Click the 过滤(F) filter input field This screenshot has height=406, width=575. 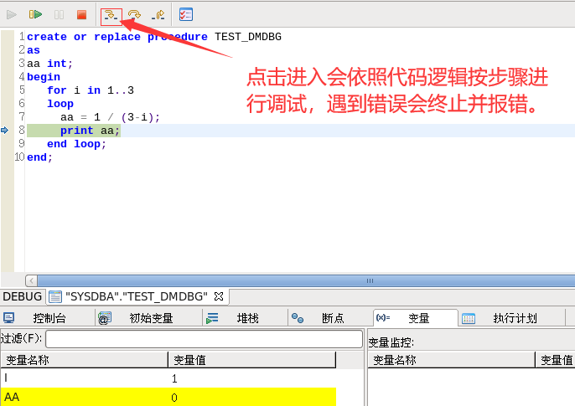tap(204, 339)
